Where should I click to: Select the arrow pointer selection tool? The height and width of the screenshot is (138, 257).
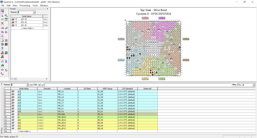click(2, 16)
